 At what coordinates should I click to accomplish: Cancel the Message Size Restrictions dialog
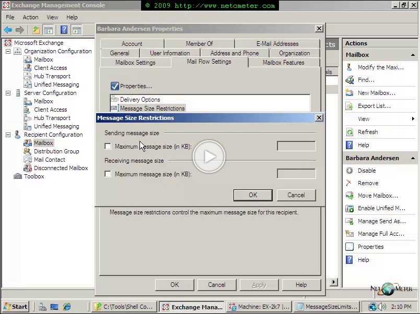pyautogui.click(x=296, y=195)
